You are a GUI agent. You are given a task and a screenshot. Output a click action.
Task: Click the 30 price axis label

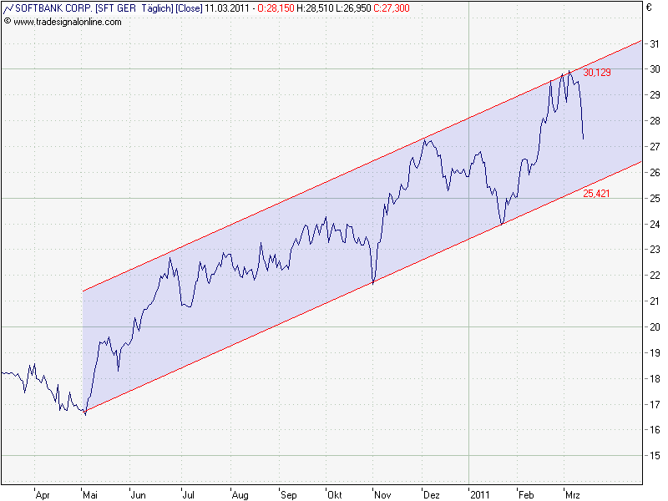click(655, 69)
